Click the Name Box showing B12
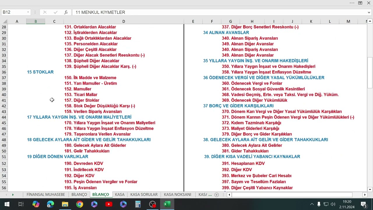This screenshot has height=210, width=373. 14,12
